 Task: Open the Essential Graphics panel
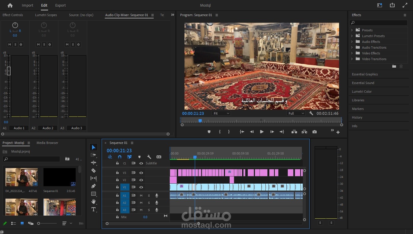365,74
